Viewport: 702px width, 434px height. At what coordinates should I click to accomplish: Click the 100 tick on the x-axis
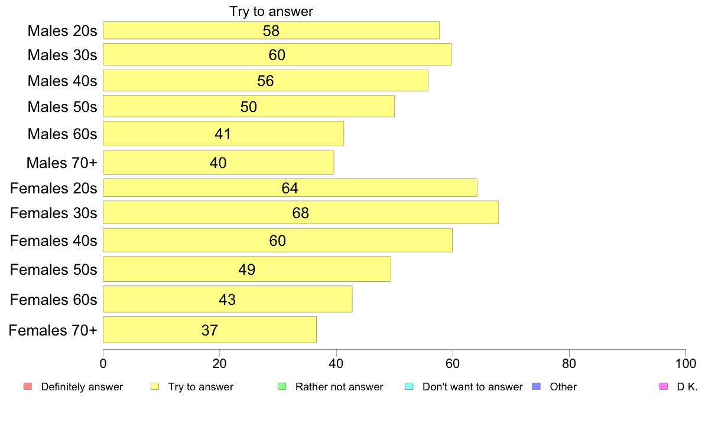(686, 363)
